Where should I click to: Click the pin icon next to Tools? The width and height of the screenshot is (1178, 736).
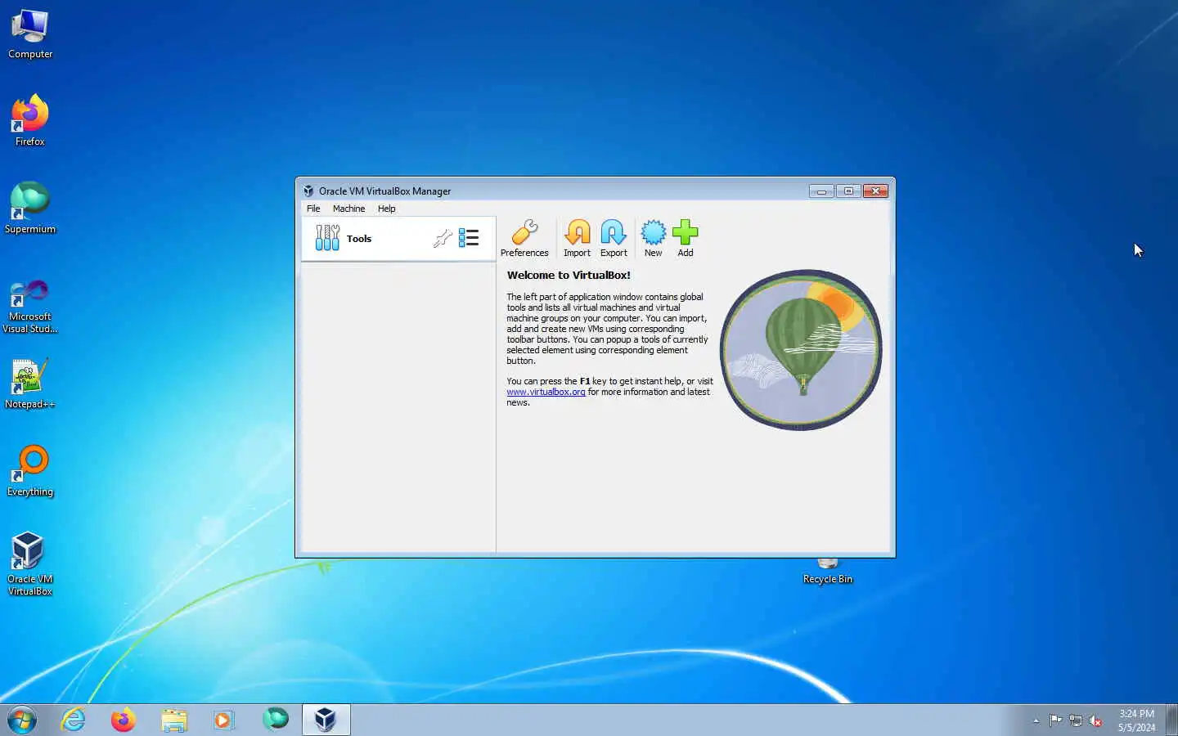[443, 238]
